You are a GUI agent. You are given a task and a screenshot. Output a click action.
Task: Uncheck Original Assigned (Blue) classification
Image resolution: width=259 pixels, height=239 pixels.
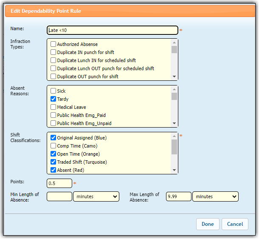[x=53, y=138]
